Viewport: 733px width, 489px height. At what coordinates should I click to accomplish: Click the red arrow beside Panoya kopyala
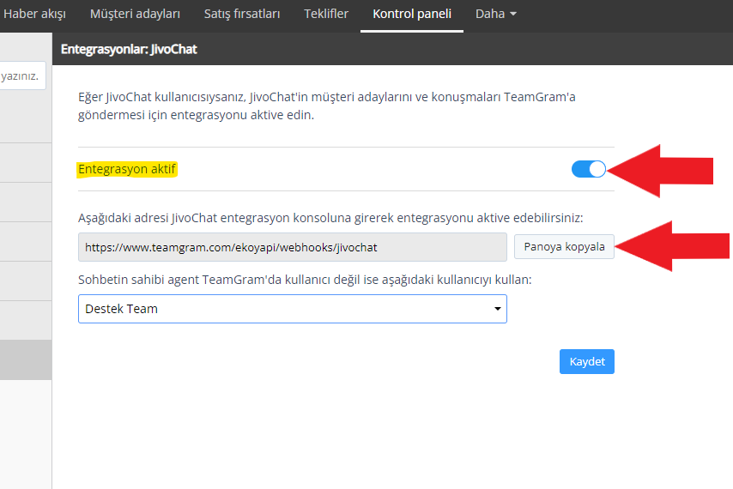pos(672,246)
